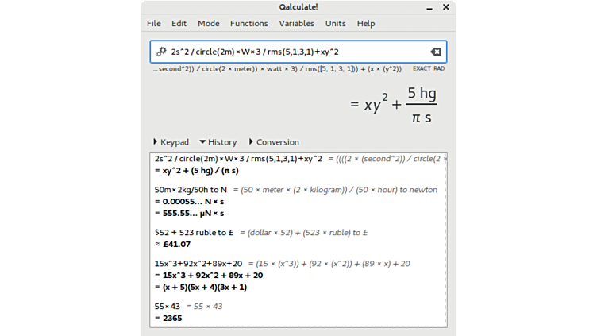Click the gear icon in the expression field
Viewport: 597px width, 336px height.
pos(161,52)
